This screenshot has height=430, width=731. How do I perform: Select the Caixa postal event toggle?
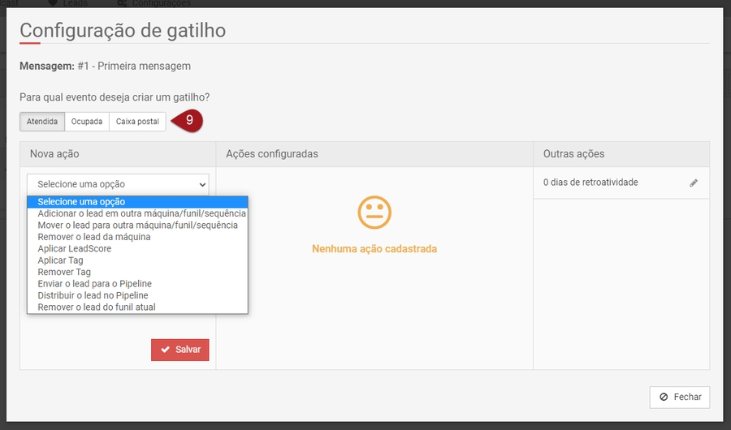[137, 122]
